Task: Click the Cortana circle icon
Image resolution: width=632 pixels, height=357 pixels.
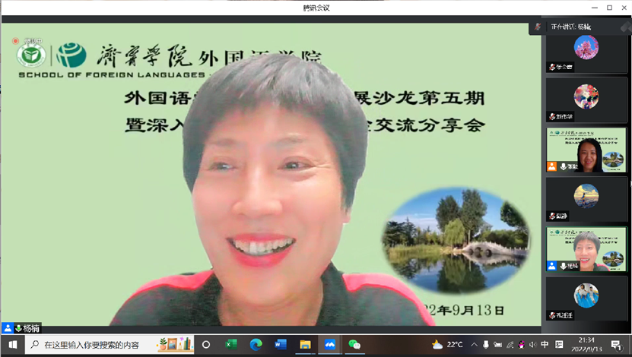Action: pyautogui.click(x=206, y=345)
